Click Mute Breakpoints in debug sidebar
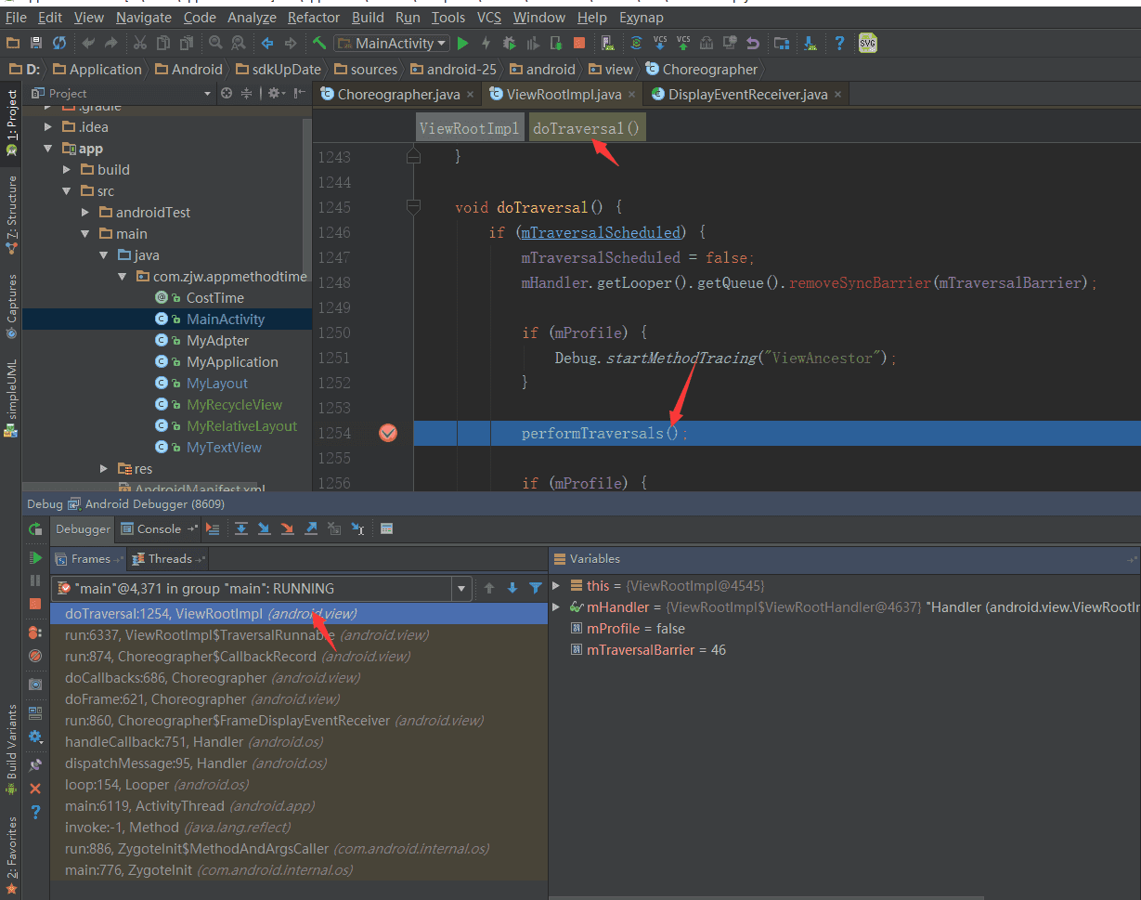1141x900 pixels. click(35, 655)
